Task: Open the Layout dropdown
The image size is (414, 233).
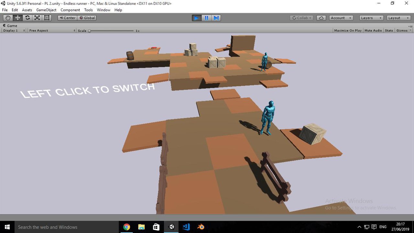Action: pyautogui.click(x=399, y=18)
